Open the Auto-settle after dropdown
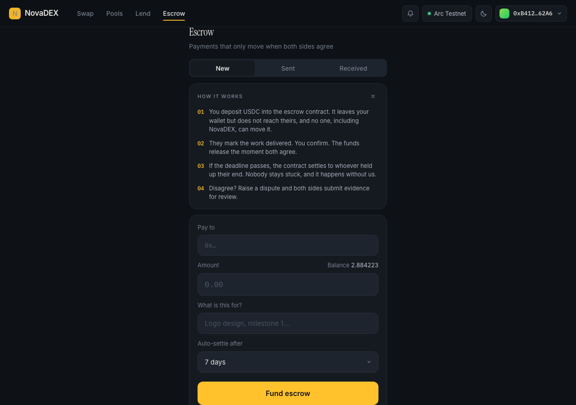This screenshot has height=405, width=576. (288, 362)
